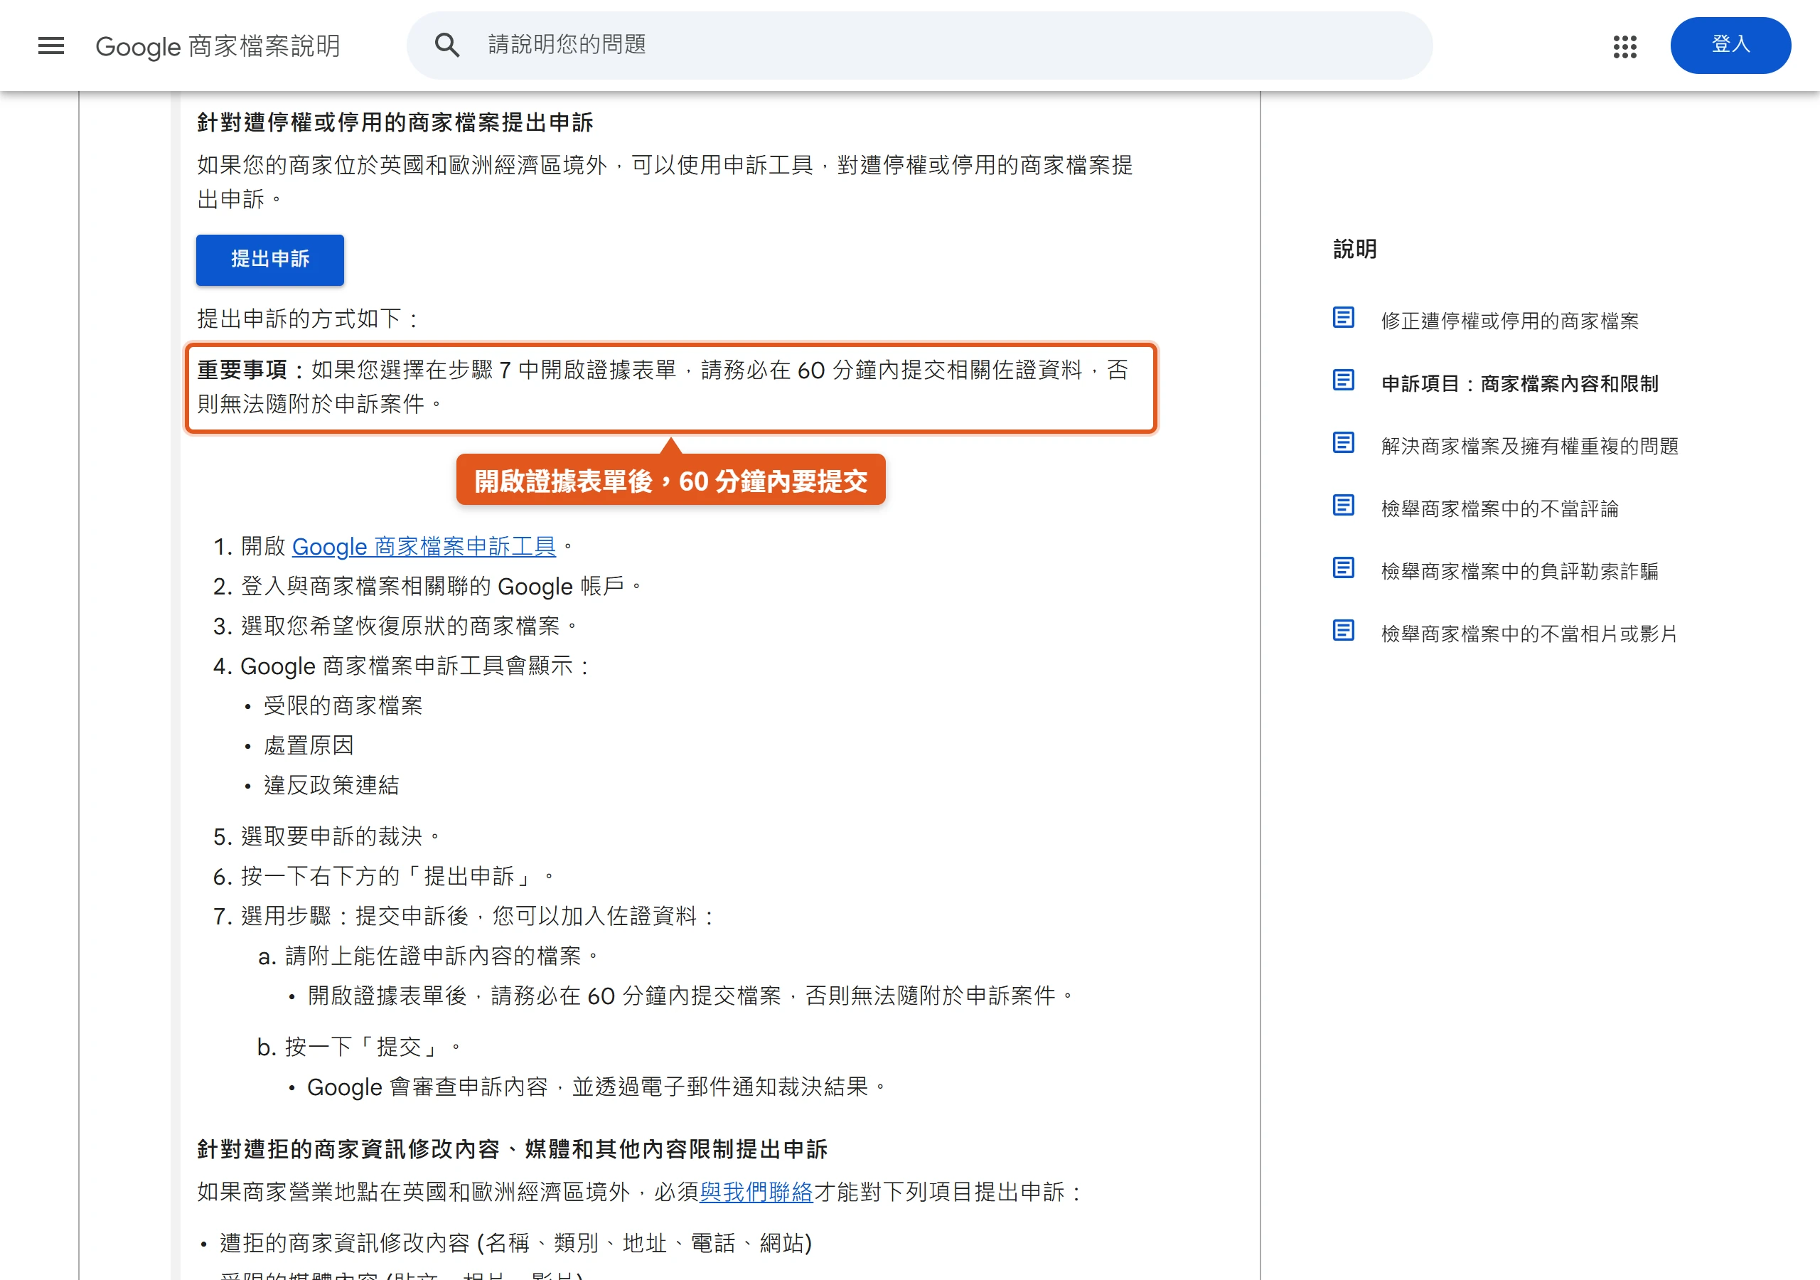Click article icon beside 修正遭停權或停用的商家檔案
Screen dimensions: 1820x1280
1343,318
